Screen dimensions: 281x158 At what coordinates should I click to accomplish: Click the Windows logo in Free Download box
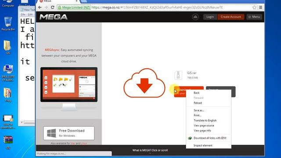(51, 133)
